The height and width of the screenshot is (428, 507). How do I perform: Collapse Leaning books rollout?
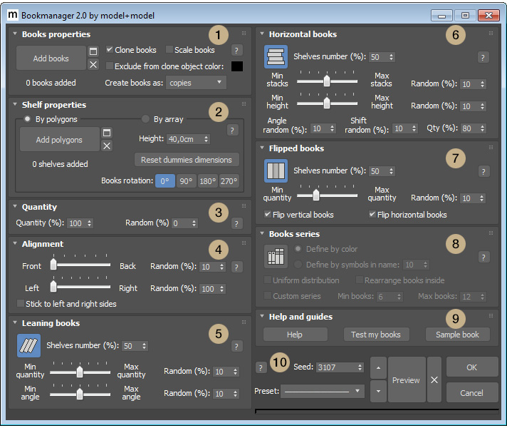click(x=14, y=322)
